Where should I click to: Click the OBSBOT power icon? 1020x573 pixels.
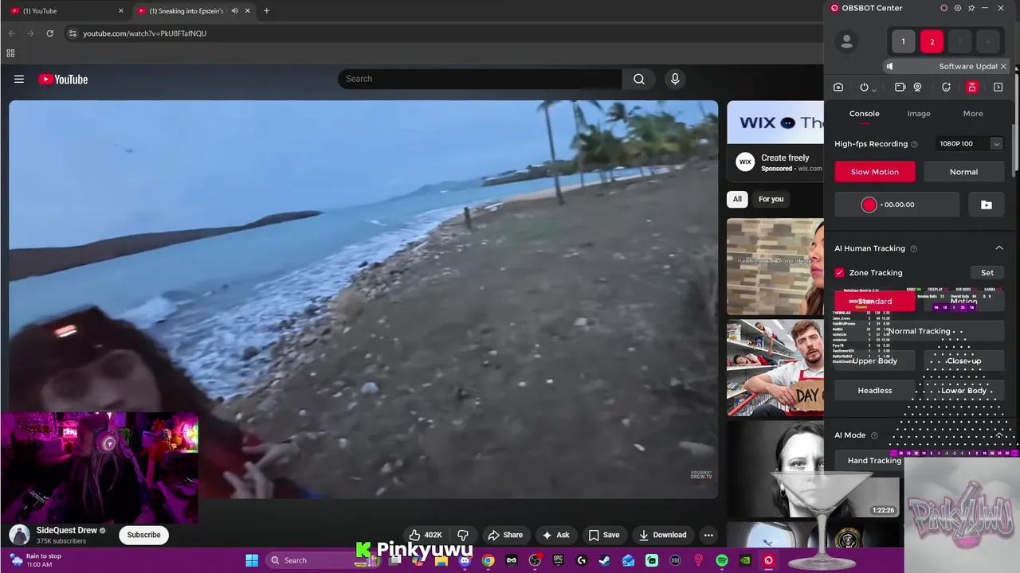tap(864, 88)
